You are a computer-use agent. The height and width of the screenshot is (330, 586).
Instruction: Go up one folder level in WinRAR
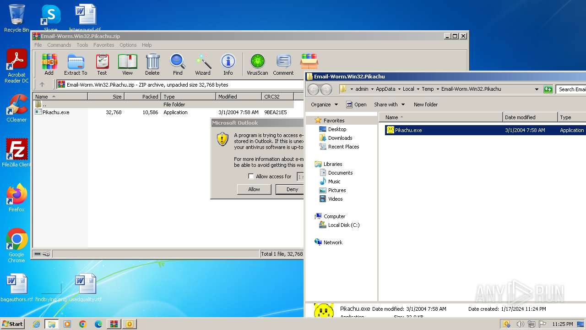[x=42, y=84]
